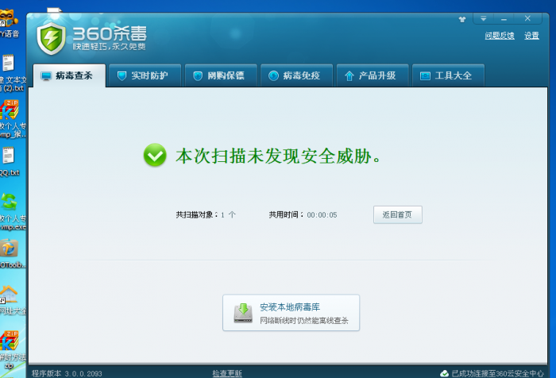This screenshot has height=378, width=556.
Task: Click 已成功连接至360云安全中心 status text
Action: coord(497,373)
